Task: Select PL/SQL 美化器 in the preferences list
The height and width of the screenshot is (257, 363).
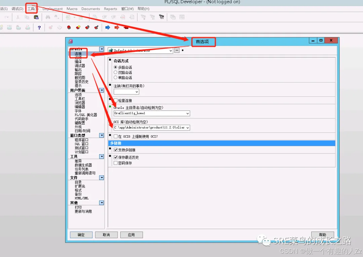Action: 86,115
